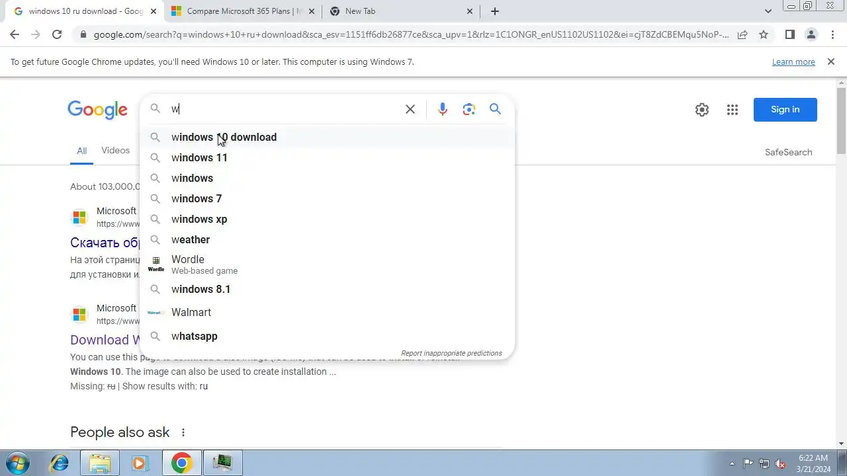Close the Compare Microsoft 365 Plans tab
This screenshot has width=847, height=476.
pyautogui.click(x=312, y=11)
